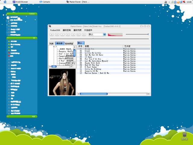Click the Play button in the toolbar

pos(62,35)
